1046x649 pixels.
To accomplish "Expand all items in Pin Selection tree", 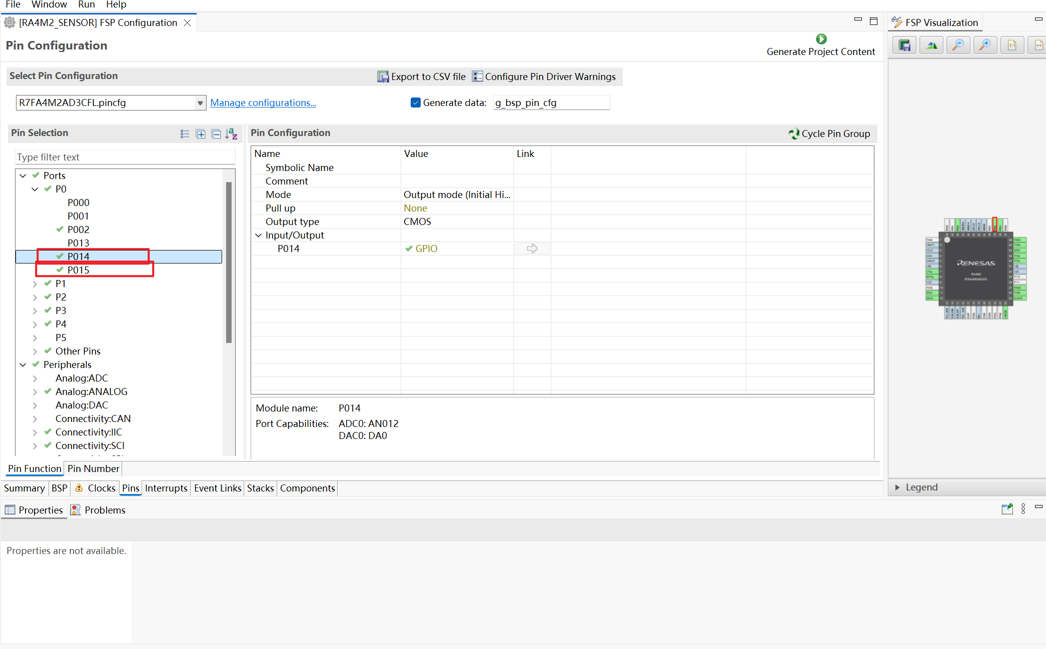I will tap(201, 134).
